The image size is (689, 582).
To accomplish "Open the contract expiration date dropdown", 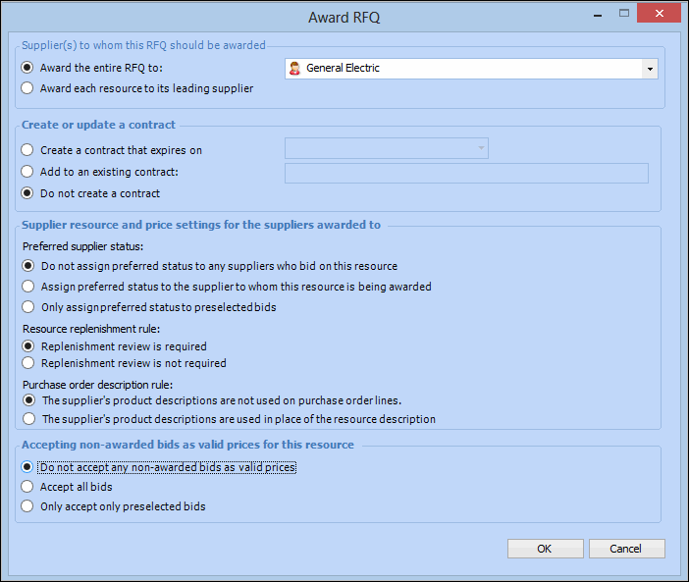I will (481, 148).
